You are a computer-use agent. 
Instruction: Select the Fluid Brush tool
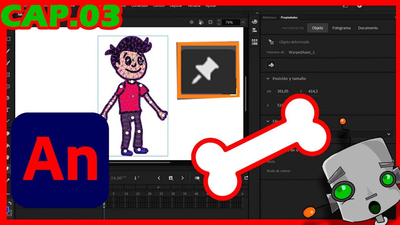tap(8, 51)
